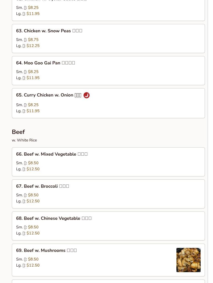Pick 68. Beef w. Chinese Vegetable
The height and width of the screenshot is (283, 213).
(54, 218)
